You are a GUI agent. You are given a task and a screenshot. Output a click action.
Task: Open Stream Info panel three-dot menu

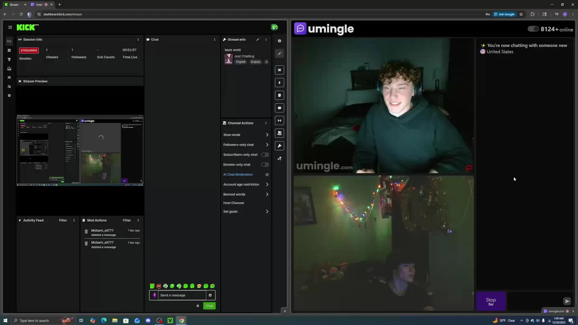[266, 39]
